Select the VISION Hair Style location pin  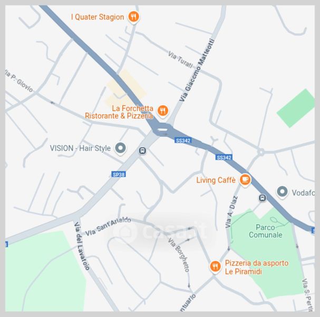pos(120,148)
